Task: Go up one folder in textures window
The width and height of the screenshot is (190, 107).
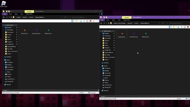Action: point(11,17)
